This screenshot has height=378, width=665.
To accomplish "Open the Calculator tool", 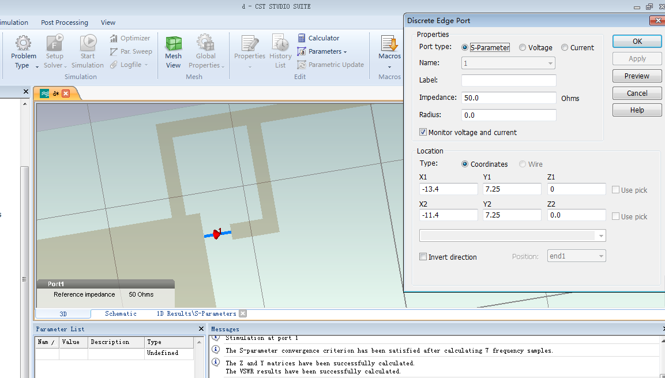I will tap(318, 38).
